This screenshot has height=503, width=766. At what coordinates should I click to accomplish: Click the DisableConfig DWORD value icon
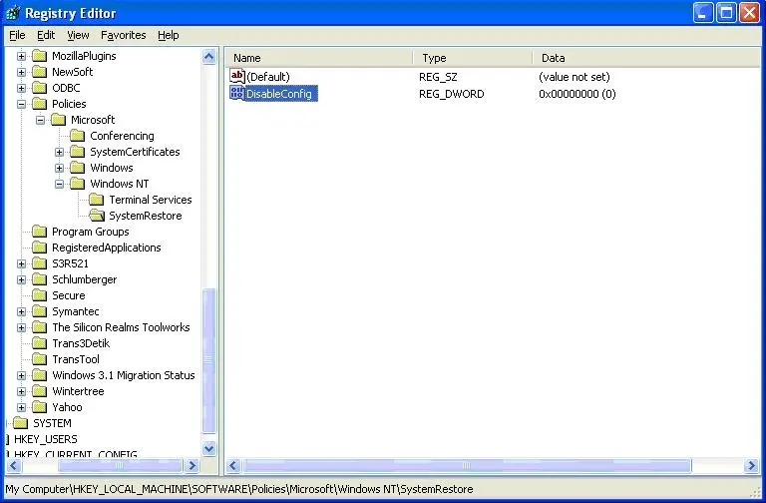(237, 94)
